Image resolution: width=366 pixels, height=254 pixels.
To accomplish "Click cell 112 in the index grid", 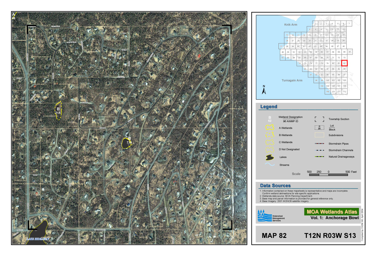I will point(344,92).
